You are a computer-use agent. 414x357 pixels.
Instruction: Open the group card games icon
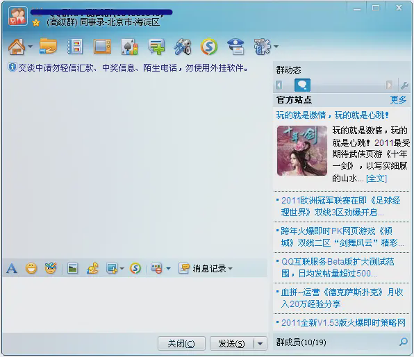[x=129, y=47]
